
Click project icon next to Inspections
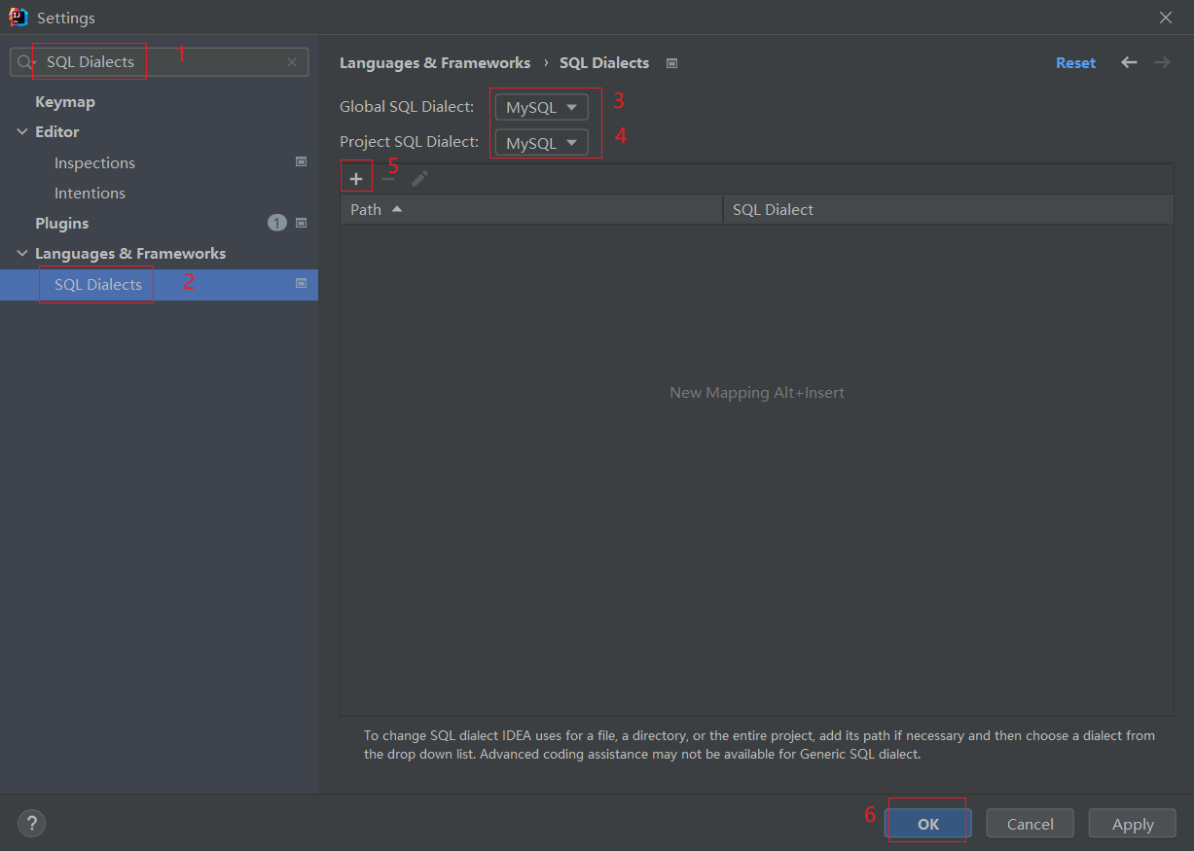(x=301, y=162)
